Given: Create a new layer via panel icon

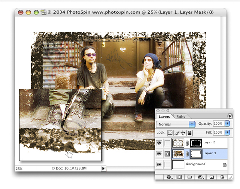Looking at the screenshot, I should pyautogui.click(x=212, y=177).
